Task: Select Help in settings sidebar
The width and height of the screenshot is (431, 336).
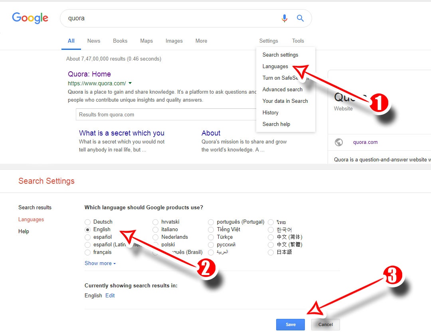Action: point(24,232)
